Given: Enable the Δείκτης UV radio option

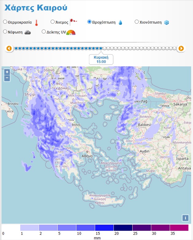Looking at the screenshot, I should (44, 31).
